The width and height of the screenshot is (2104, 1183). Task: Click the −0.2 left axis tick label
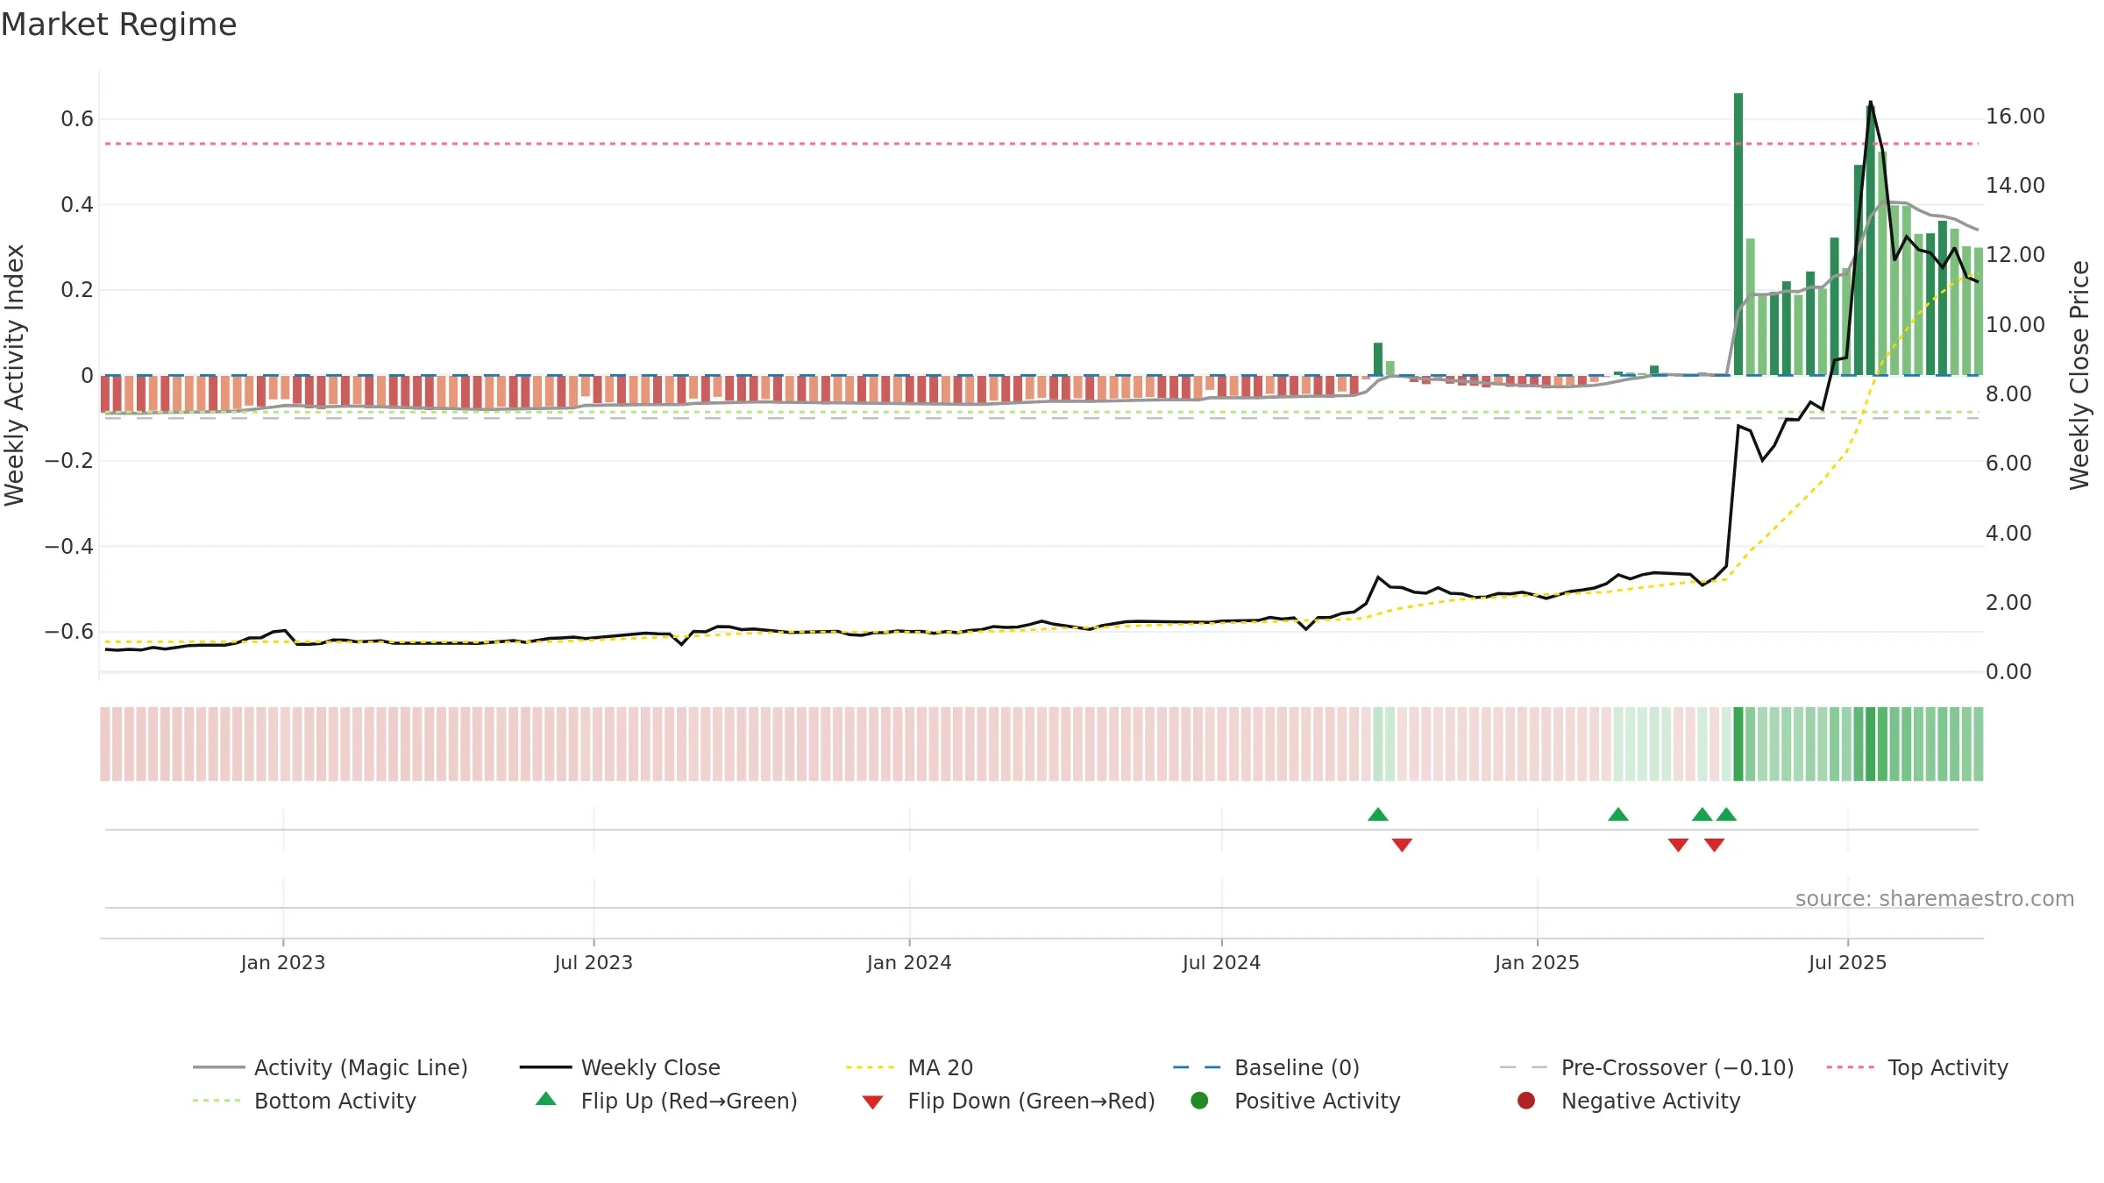[69, 461]
